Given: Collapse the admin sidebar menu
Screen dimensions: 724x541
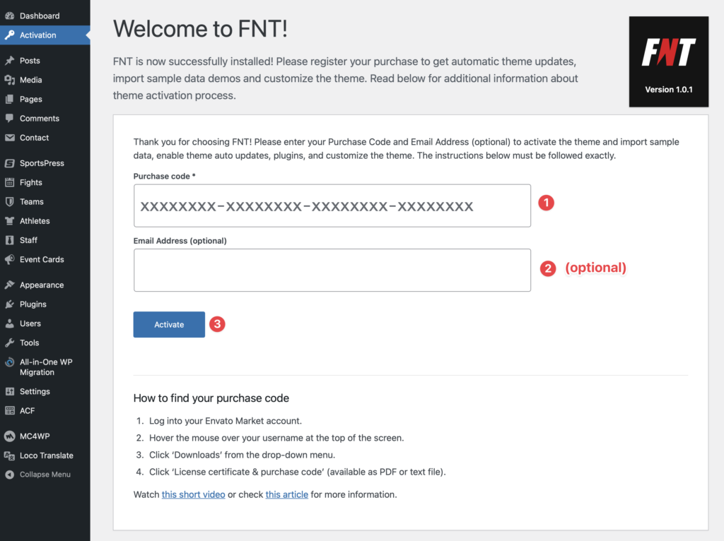Looking at the screenshot, I should coord(45,475).
